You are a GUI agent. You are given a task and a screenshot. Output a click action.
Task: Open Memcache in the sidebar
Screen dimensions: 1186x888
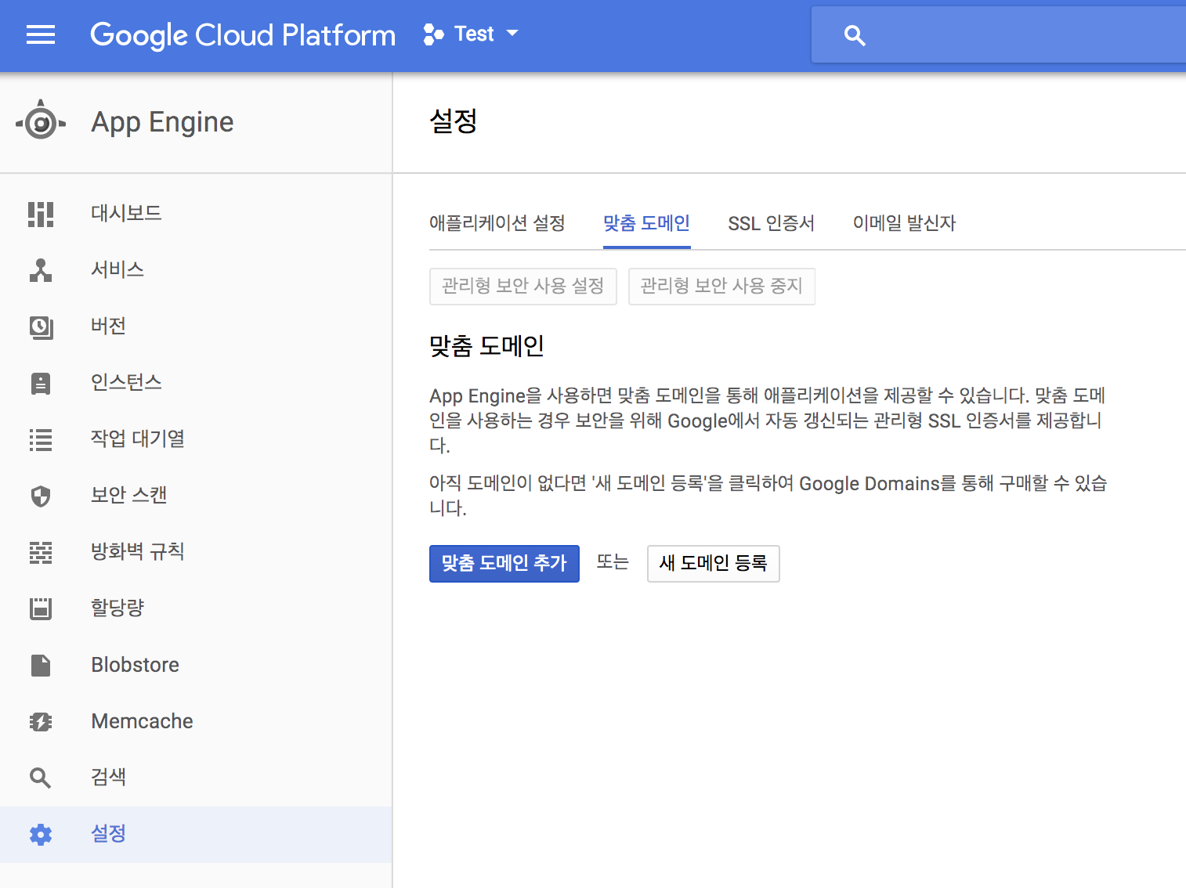[x=196, y=721]
